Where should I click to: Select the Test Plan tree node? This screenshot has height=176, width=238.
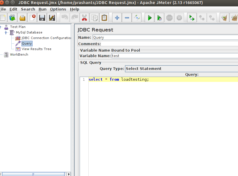tap(18, 27)
